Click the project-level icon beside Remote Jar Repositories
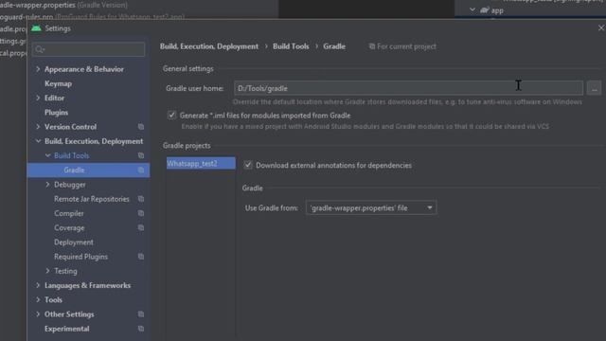The height and width of the screenshot is (341, 606). [x=141, y=199]
